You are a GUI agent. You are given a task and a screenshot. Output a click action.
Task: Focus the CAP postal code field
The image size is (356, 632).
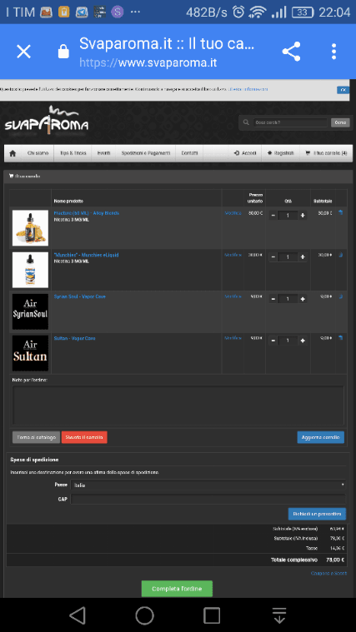tap(208, 499)
